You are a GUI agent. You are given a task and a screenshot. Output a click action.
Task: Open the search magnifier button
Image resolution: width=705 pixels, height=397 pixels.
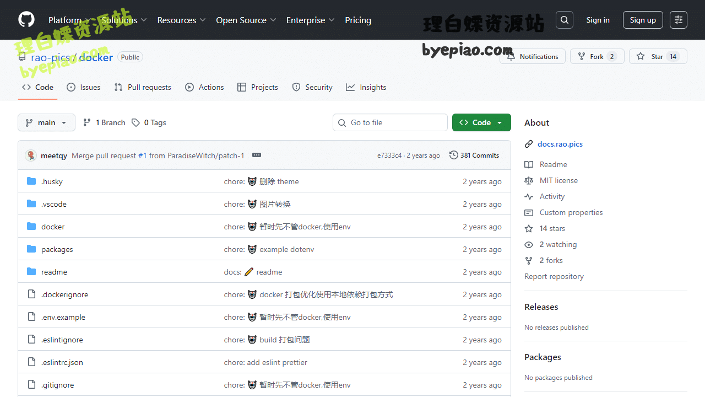(x=565, y=20)
